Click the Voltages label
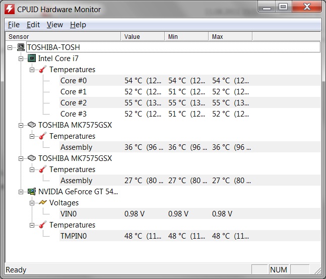Viewport: 326px width, 279px height. 64,203
